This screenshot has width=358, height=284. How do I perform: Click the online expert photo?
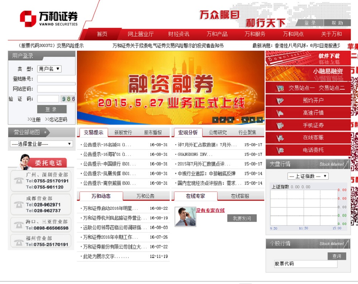[185, 216]
